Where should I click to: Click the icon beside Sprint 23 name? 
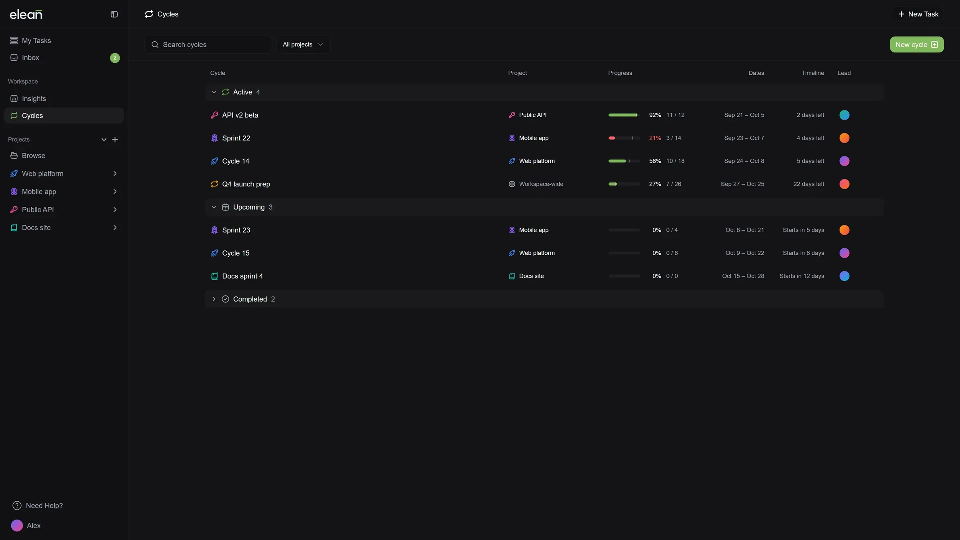coord(214,230)
